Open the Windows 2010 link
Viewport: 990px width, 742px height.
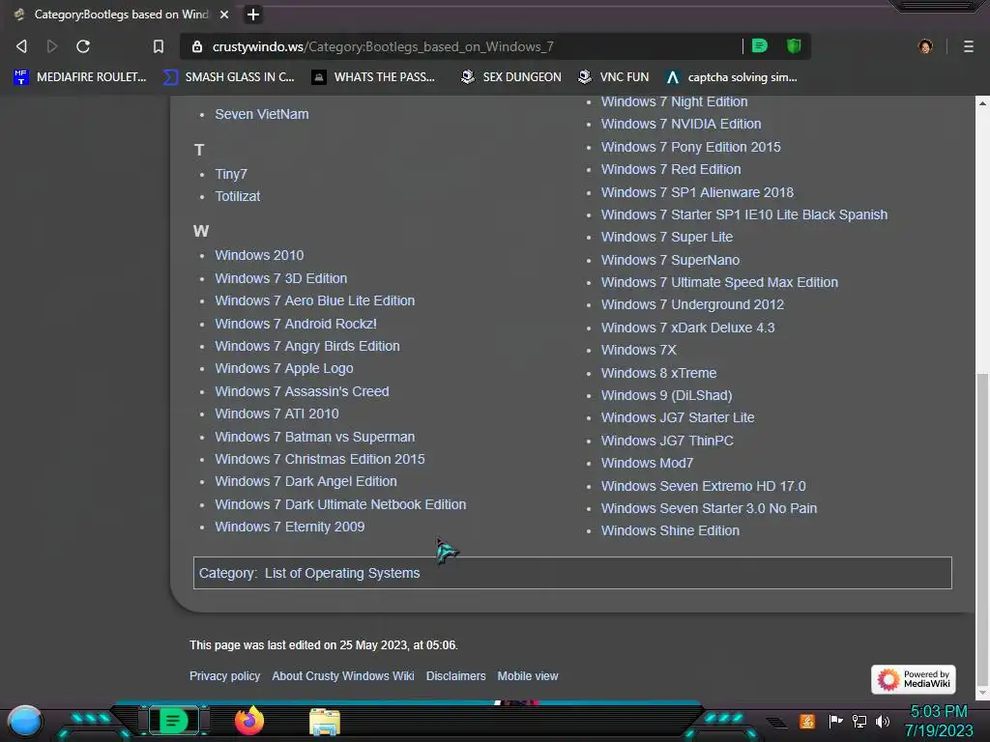coord(259,255)
